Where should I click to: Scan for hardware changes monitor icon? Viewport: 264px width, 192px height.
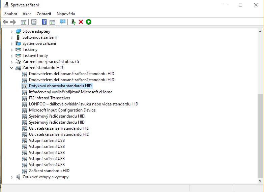coord(63,22)
